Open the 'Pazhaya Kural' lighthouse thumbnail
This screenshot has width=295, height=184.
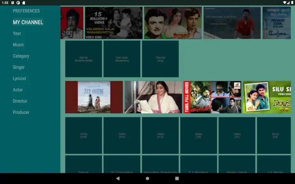click(x=277, y=23)
